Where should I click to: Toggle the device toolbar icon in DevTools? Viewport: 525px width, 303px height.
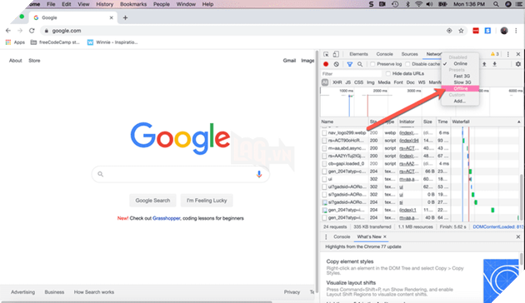click(x=336, y=54)
